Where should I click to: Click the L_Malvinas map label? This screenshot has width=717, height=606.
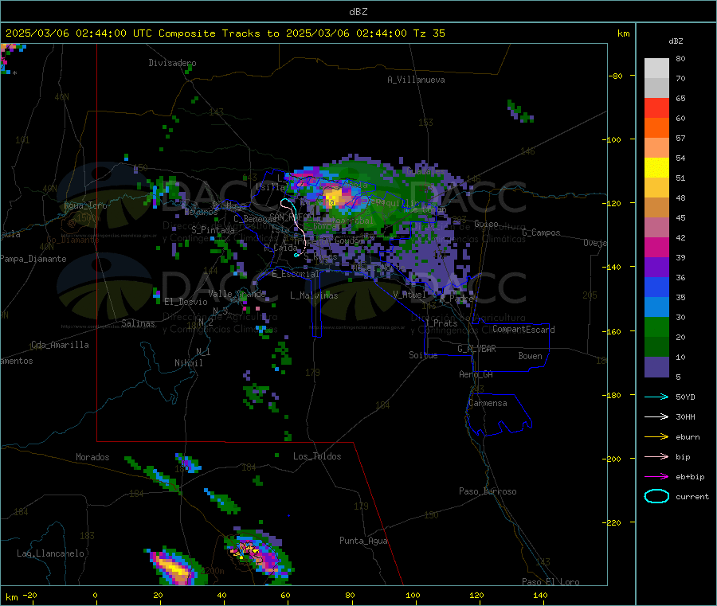tap(314, 295)
